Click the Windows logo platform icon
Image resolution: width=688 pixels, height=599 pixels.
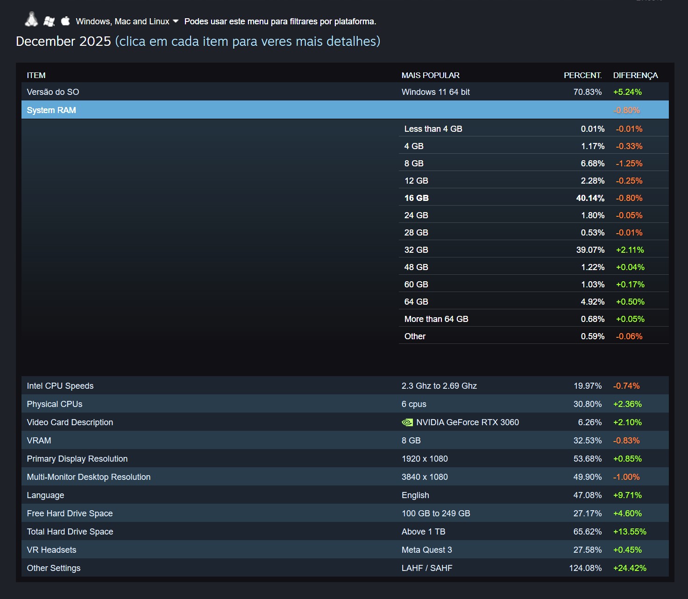[49, 21]
